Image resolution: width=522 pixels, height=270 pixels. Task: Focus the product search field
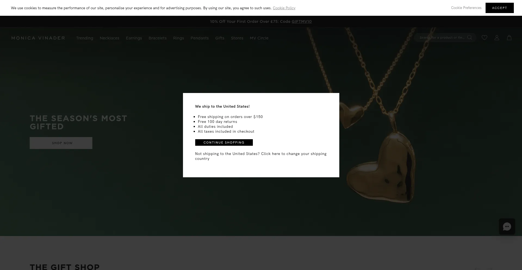click(442, 38)
